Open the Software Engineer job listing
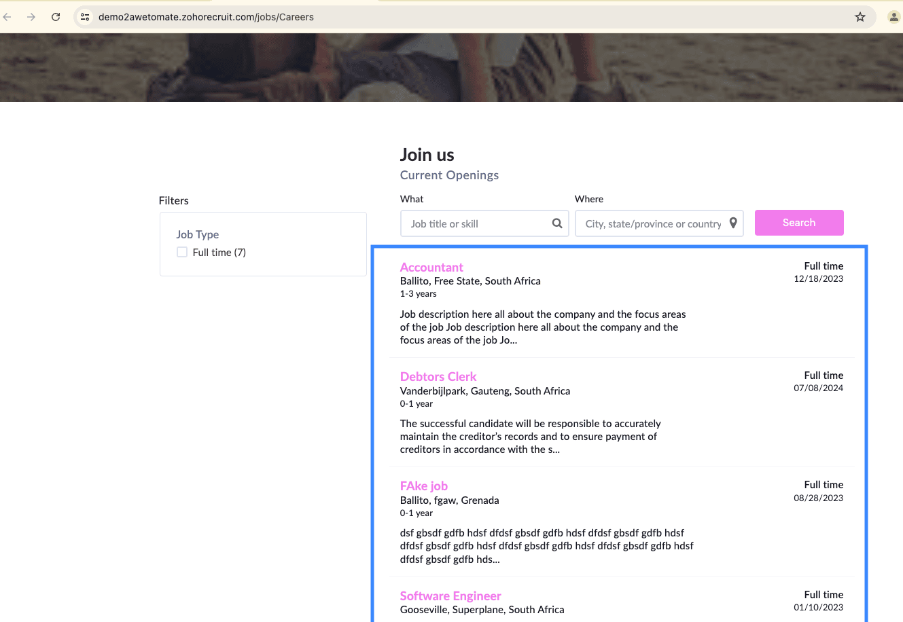The width and height of the screenshot is (903, 622). click(x=450, y=596)
